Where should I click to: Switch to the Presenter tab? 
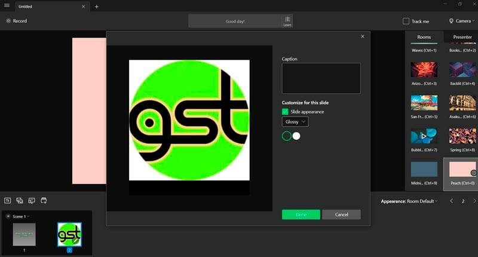point(462,37)
